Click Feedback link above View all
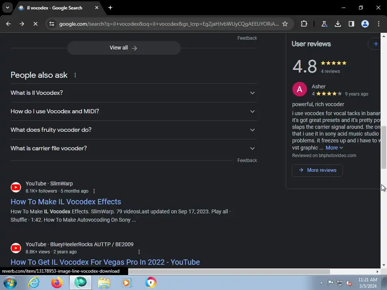This screenshot has width=387, height=290. [247, 38]
